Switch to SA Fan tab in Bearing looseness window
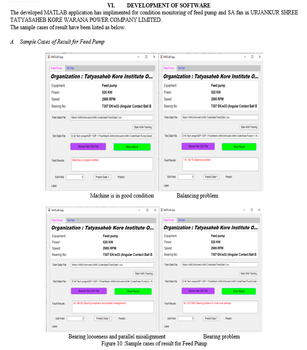 (x=71, y=220)
